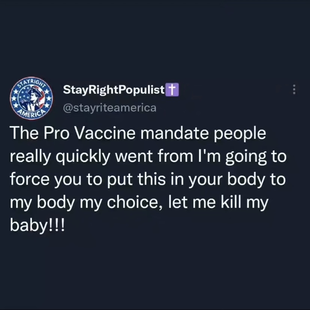Click the purple cross emoji badge
This screenshot has height=310, width=310.
coord(172,89)
